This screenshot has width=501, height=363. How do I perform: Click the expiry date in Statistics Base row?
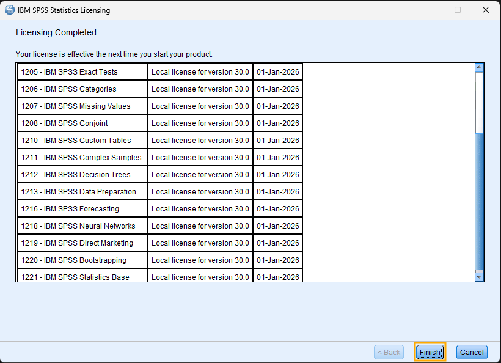pyautogui.click(x=278, y=276)
